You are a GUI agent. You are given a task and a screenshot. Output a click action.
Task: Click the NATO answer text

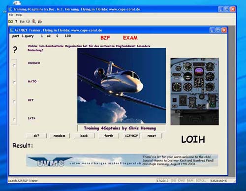coord(32,81)
